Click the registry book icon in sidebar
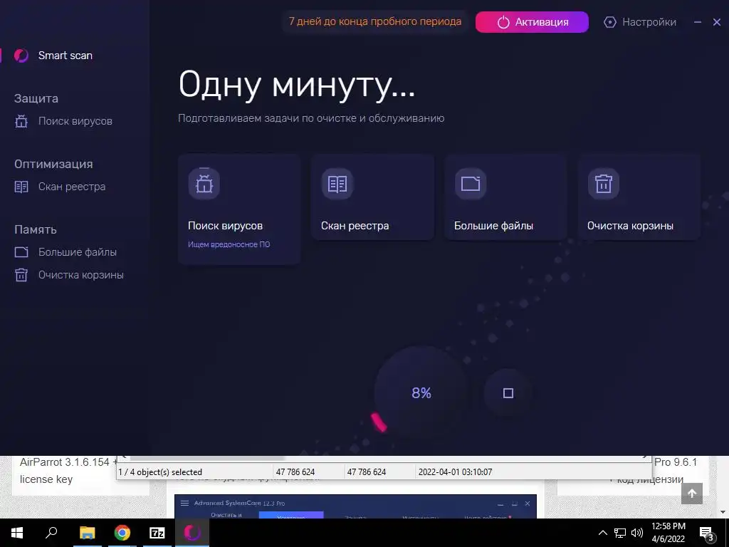 click(x=21, y=187)
